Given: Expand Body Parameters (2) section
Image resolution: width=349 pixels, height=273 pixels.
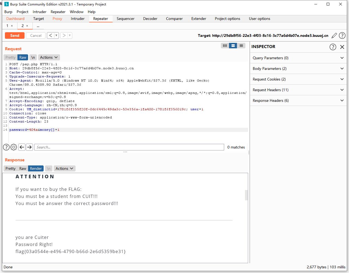Looking at the screenshot, I should [298, 69].
